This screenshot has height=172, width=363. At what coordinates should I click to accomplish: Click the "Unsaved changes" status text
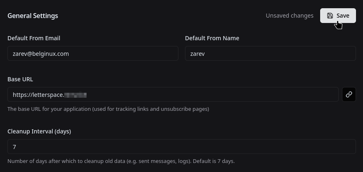click(289, 16)
